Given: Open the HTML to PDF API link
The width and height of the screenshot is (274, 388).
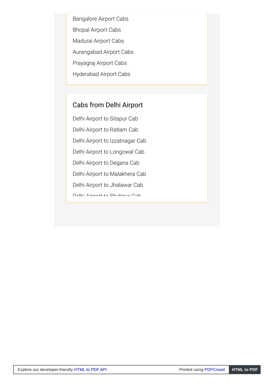Looking at the screenshot, I should 90,370.
